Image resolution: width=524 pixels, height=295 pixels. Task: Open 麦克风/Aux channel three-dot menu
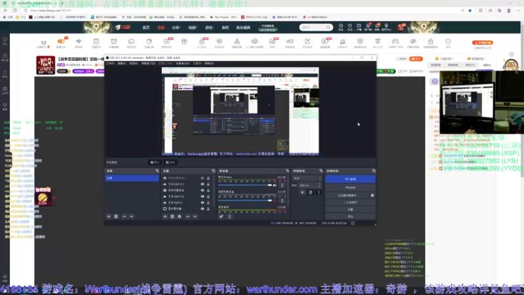pyautogui.click(x=282, y=186)
